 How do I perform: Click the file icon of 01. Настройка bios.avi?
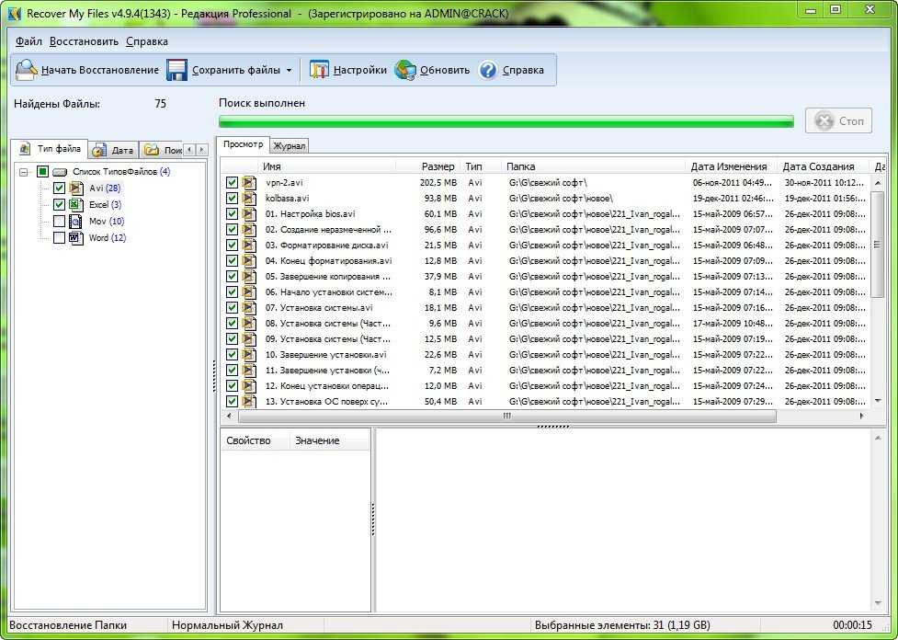(249, 213)
